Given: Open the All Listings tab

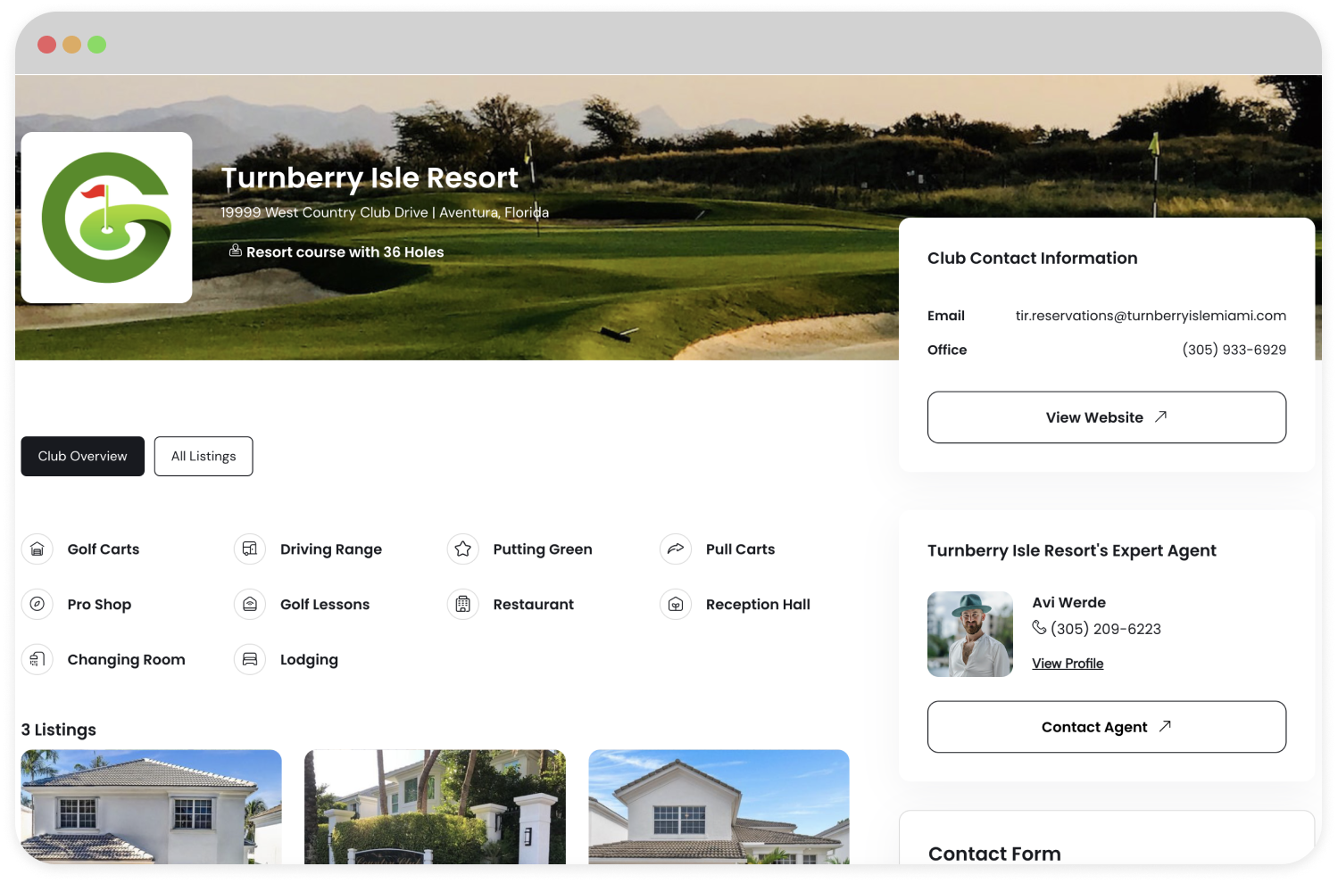Looking at the screenshot, I should (x=204, y=457).
